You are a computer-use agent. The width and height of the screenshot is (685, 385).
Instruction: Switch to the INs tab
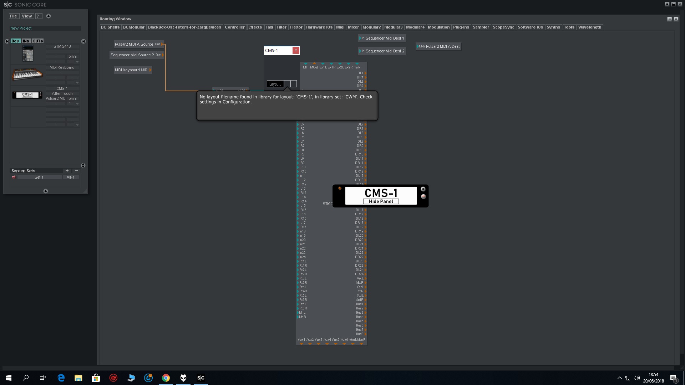pyautogui.click(x=26, y=41)
